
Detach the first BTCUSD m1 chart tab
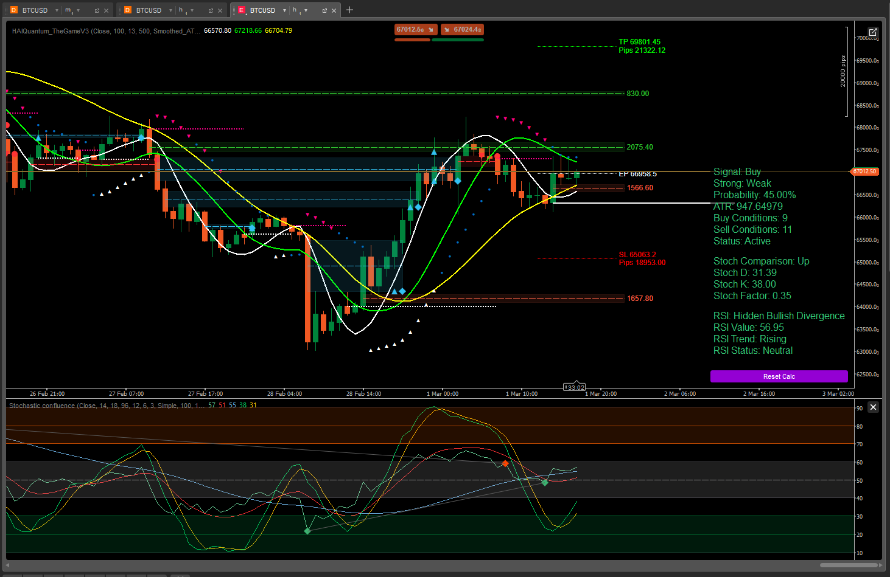(x=97, y=10)
